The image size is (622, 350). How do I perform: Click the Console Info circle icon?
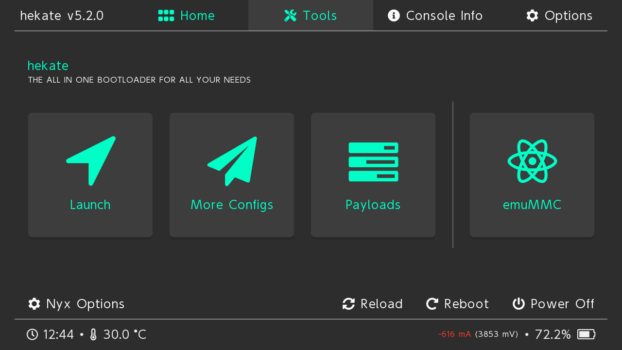tap(394, 16)
